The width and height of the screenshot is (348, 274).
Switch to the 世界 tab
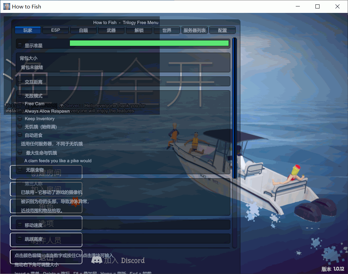pos(167,30)
